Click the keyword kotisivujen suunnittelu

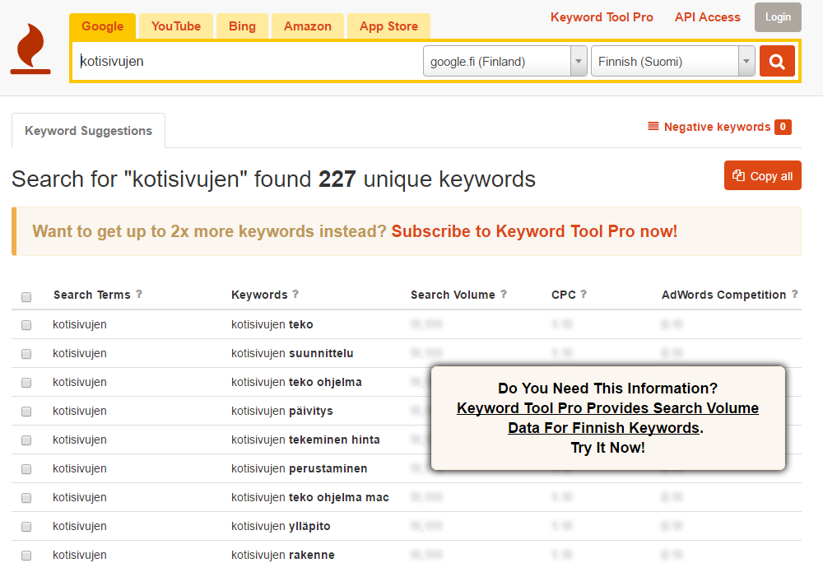click(292, 354)
